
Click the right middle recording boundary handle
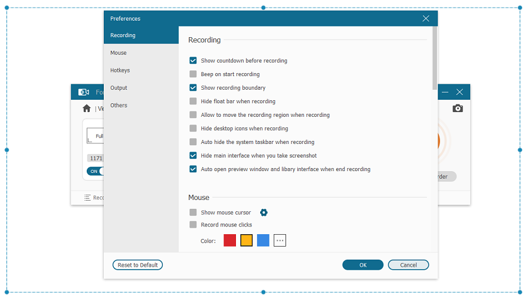(520, 150)
